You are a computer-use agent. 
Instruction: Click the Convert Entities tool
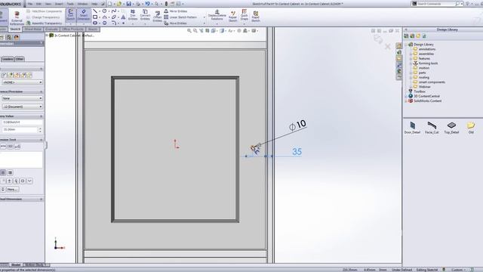click(x=145, y=15)
